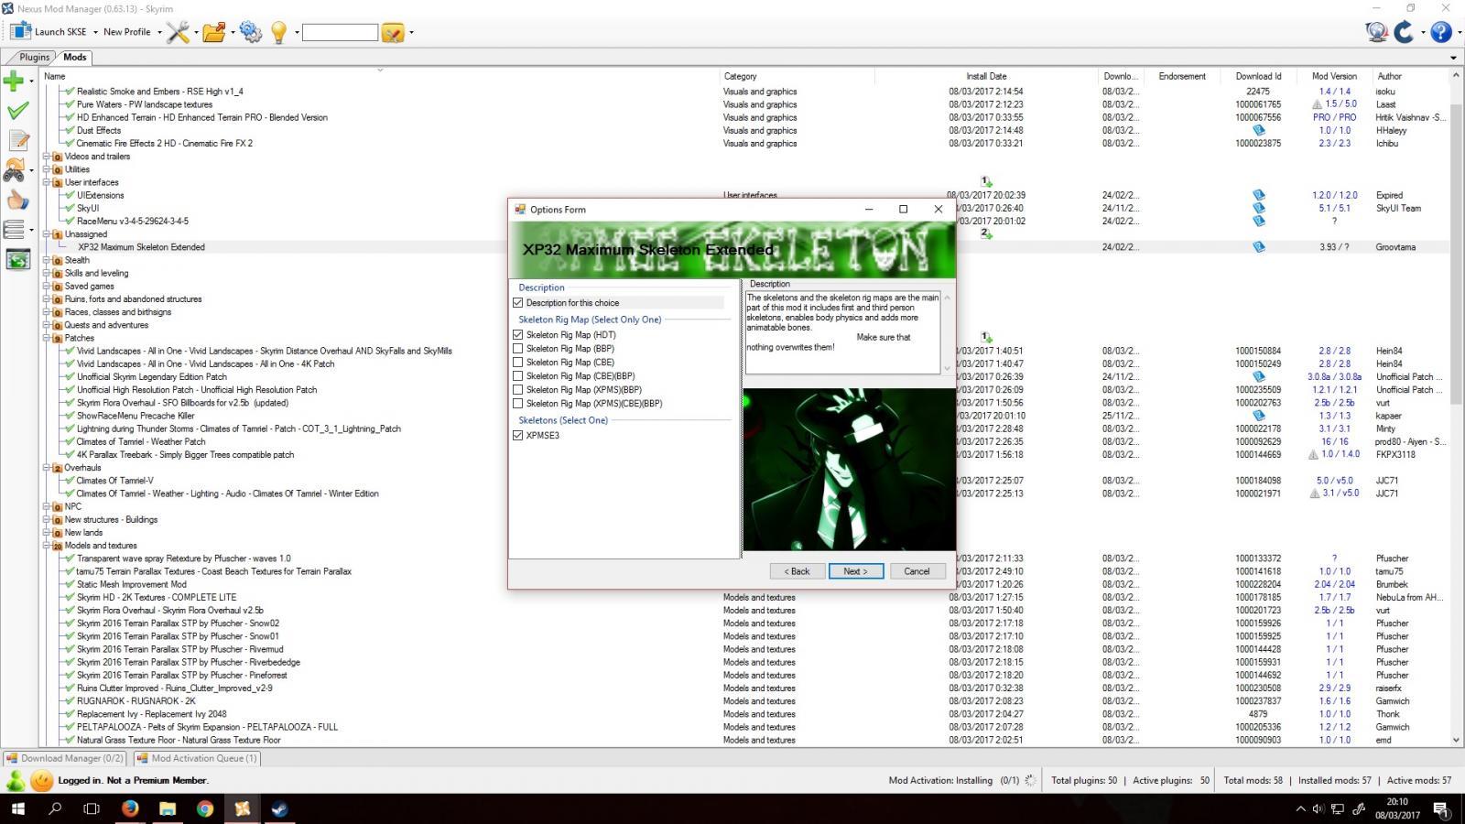Click the blue book icon in the SkyUI row

[1259, 208]
